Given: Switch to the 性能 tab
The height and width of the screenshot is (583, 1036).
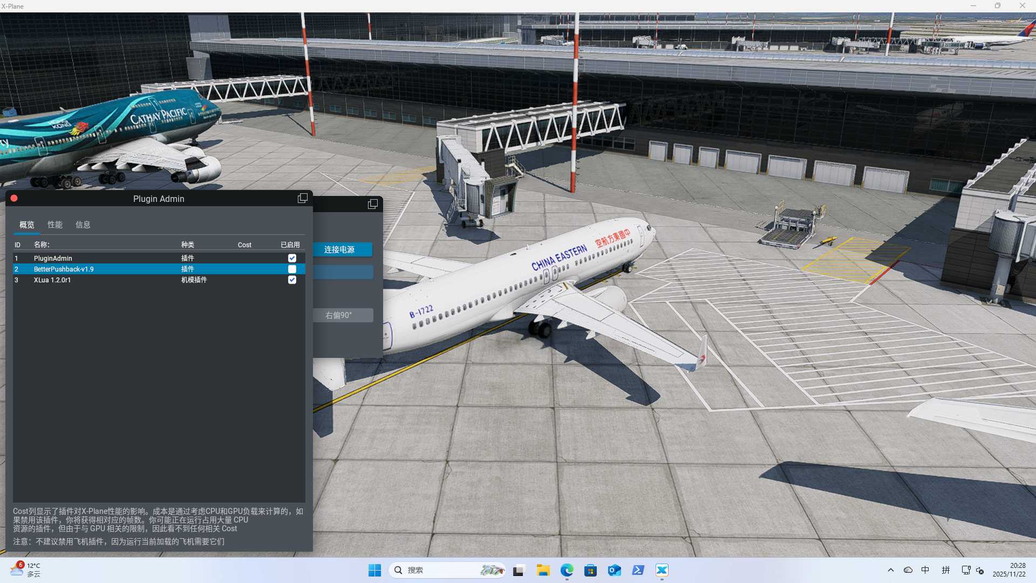Looking at the screenshot, I should pos(54,225).
